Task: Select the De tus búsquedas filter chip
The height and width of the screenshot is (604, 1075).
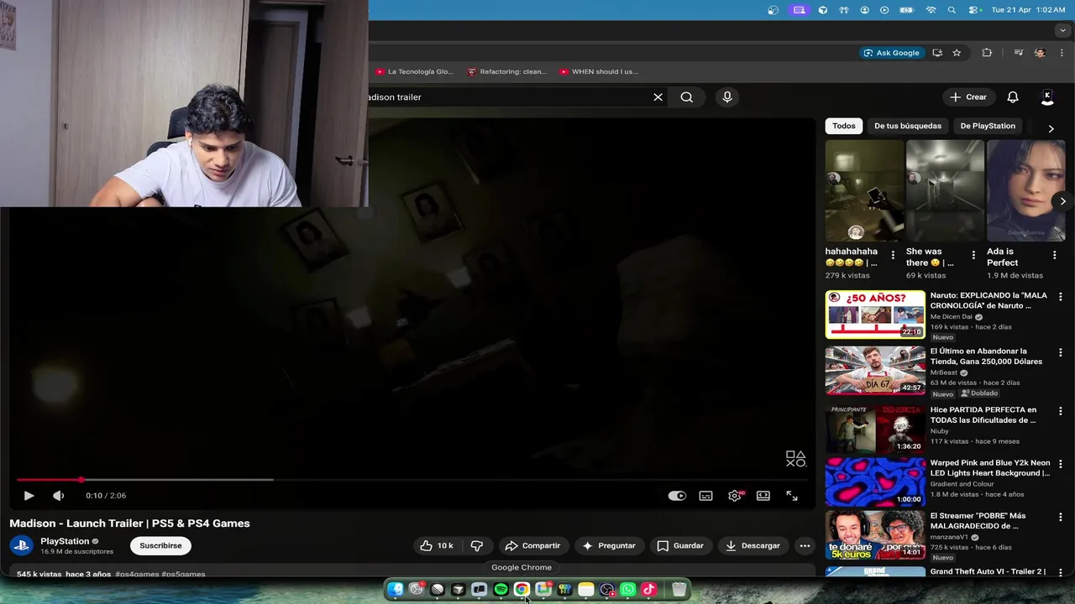Action: [908, 126]
